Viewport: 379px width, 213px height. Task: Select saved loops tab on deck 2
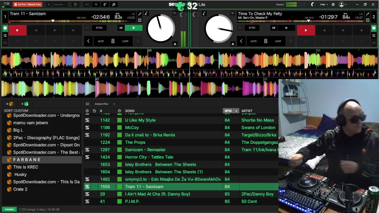pyautogui.click(x=374, y=35)
